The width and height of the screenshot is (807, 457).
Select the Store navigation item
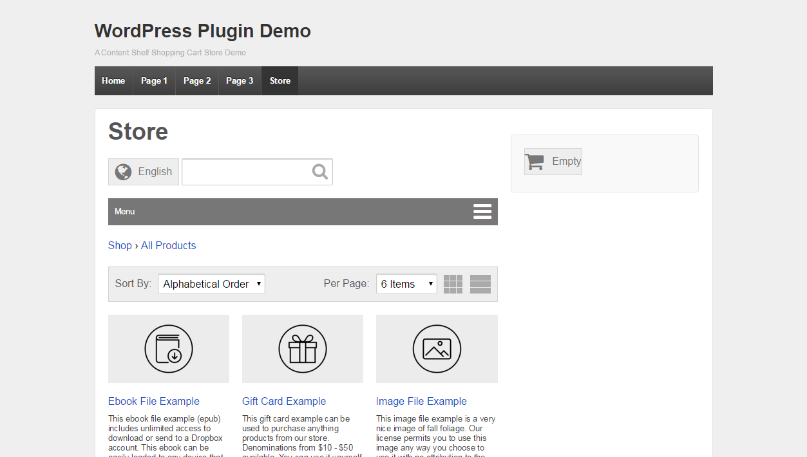(x=280, y=80)
